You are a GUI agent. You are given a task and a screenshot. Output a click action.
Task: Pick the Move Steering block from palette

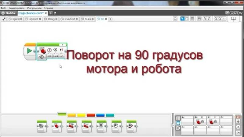click(72, 126)
